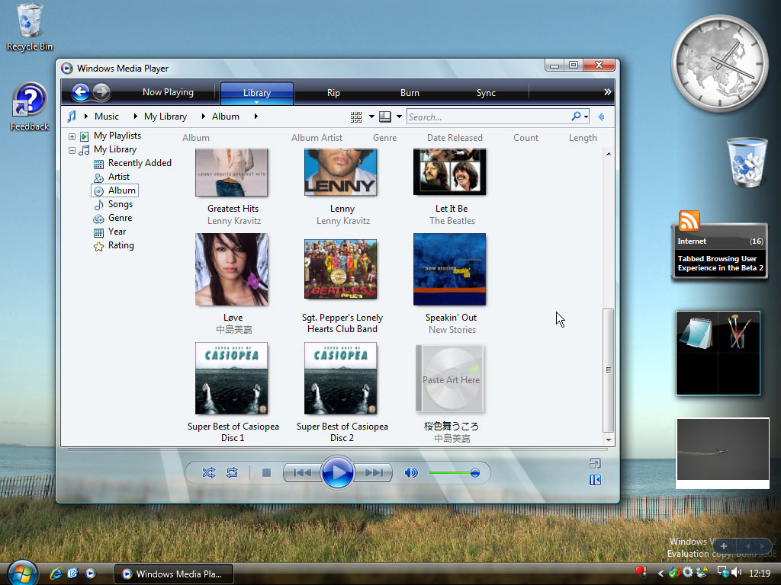This screenshot has height=585, width=781.
Task: Select Year in the library tree
Action: [117, 232]
